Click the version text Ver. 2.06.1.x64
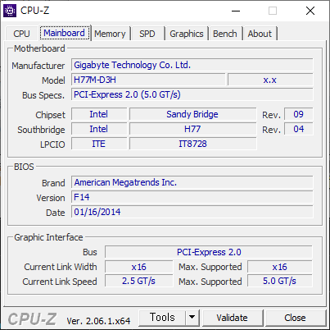The image size is (330, 330). click(98, 321)
